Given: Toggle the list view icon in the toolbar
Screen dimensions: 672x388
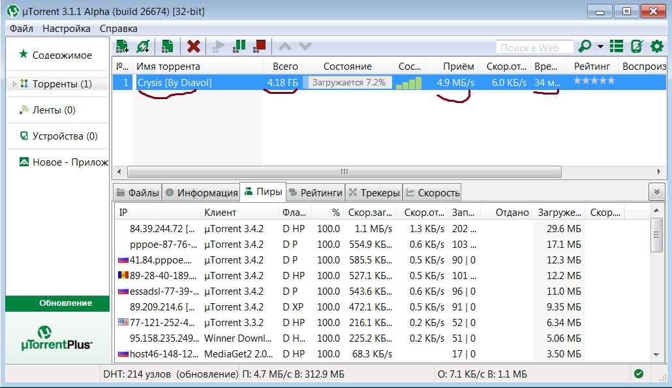Looking at the screenshot, I should [617, 46].
